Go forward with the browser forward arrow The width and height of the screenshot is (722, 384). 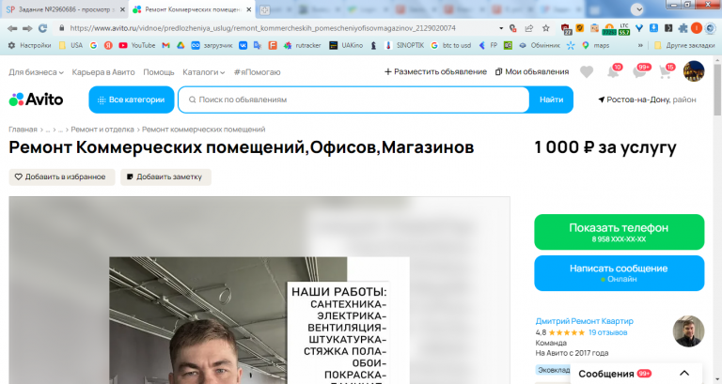pos(27,28)
